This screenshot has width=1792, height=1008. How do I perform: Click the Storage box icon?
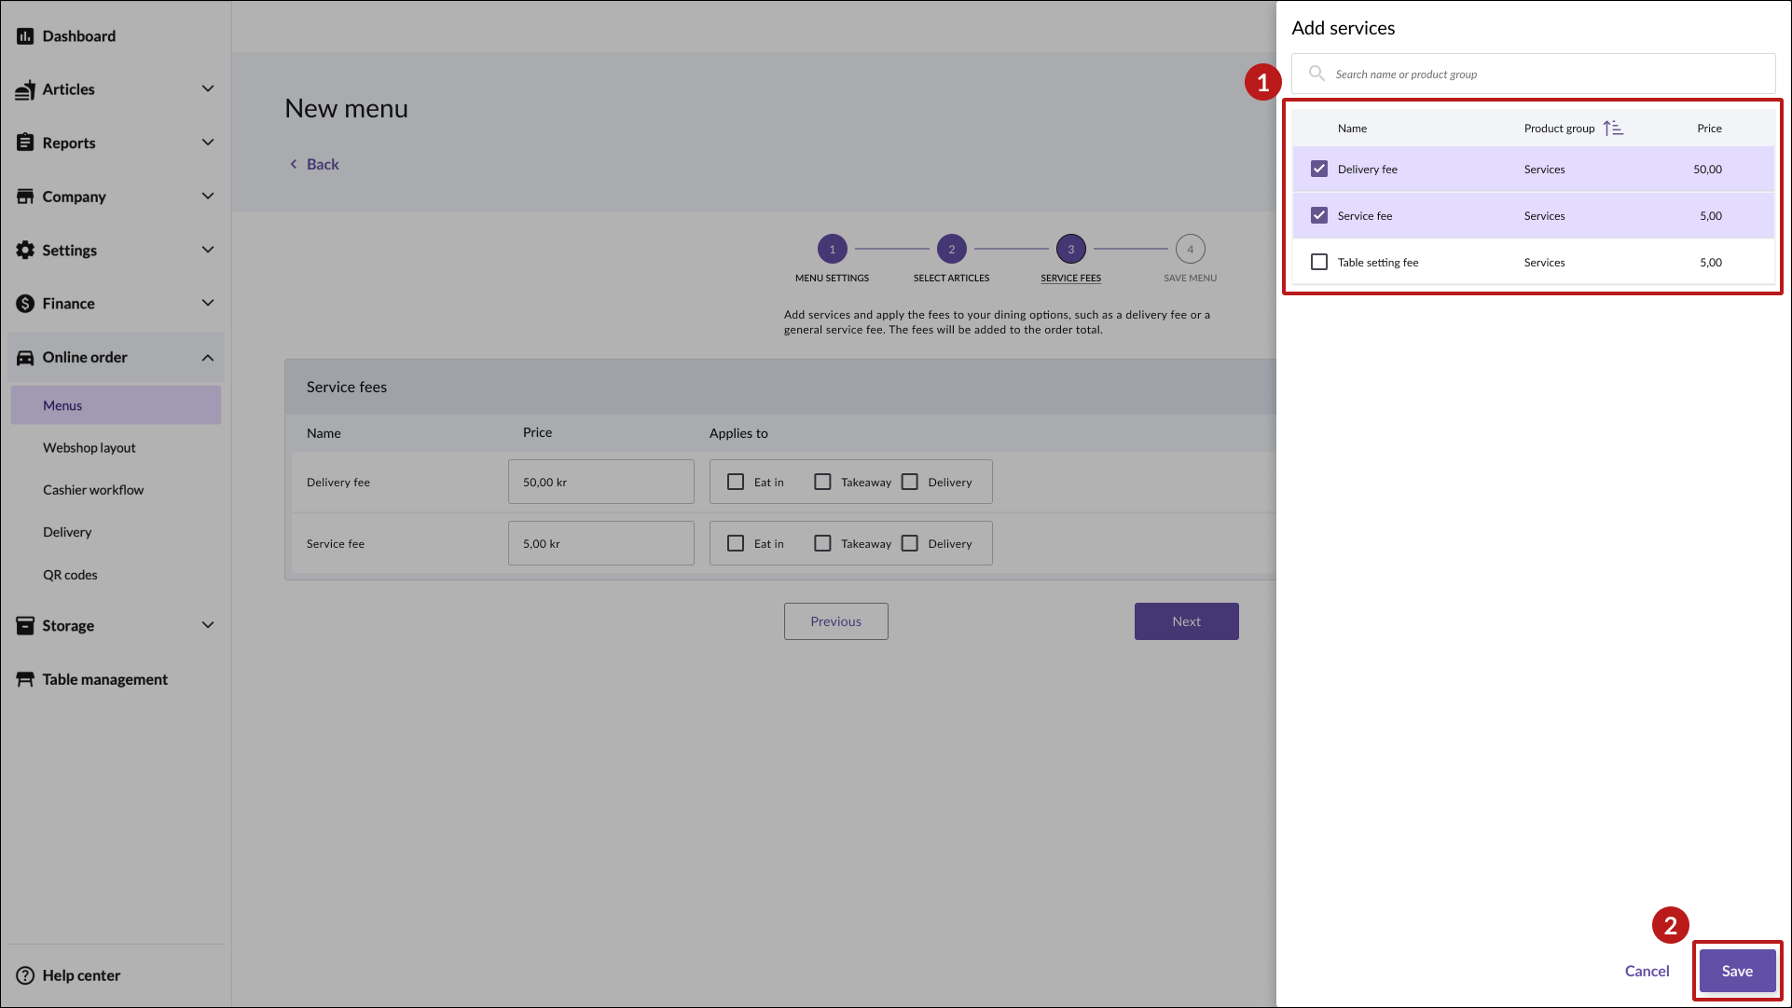[25, 626]
